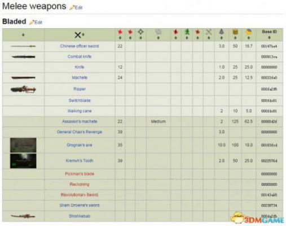Screen dimensions: 286x226
Task: Click the weight icon column header
Action: click(222, 32)
